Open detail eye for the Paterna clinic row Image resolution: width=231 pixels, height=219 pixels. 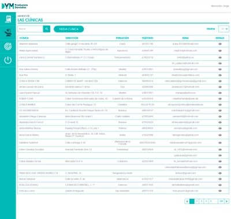(220, 128)
